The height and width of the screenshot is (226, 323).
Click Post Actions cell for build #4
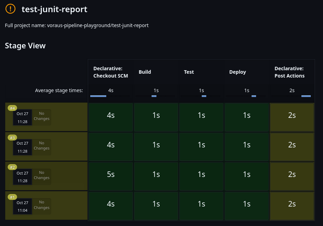(x=292, y=115)
